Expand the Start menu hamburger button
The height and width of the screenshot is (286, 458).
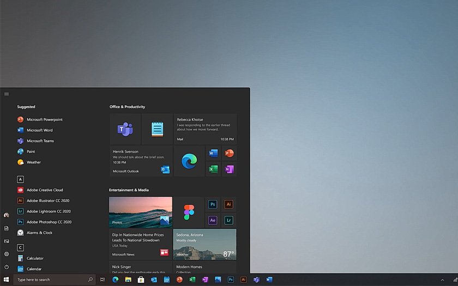click(7, 94)
